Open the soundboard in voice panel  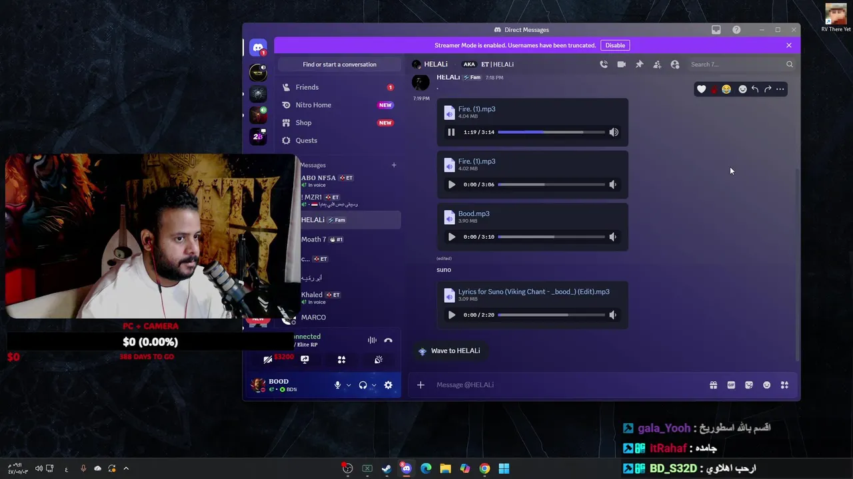click(x=379, y=359)
